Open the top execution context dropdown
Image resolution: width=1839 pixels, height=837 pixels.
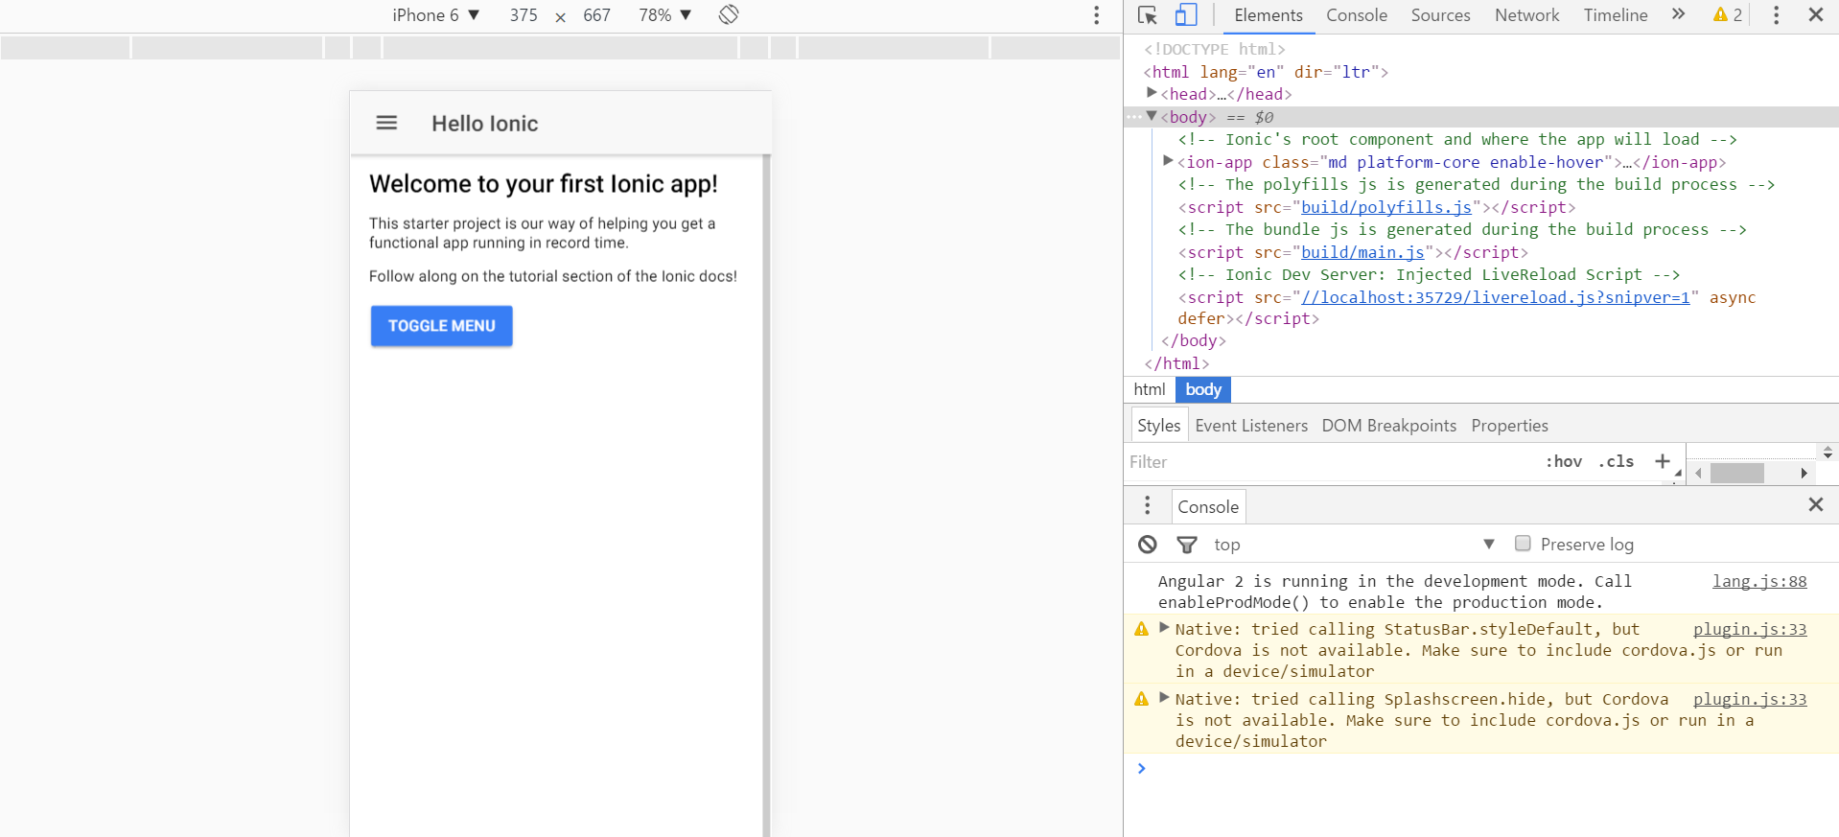1354,545
